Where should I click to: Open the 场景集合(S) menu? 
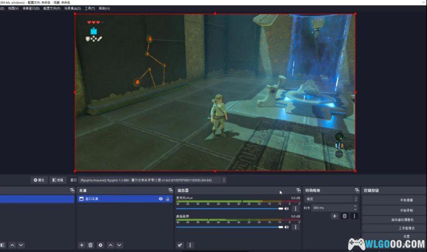(72, 9)
